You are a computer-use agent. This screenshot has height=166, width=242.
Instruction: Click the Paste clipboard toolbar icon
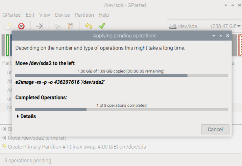71,26
